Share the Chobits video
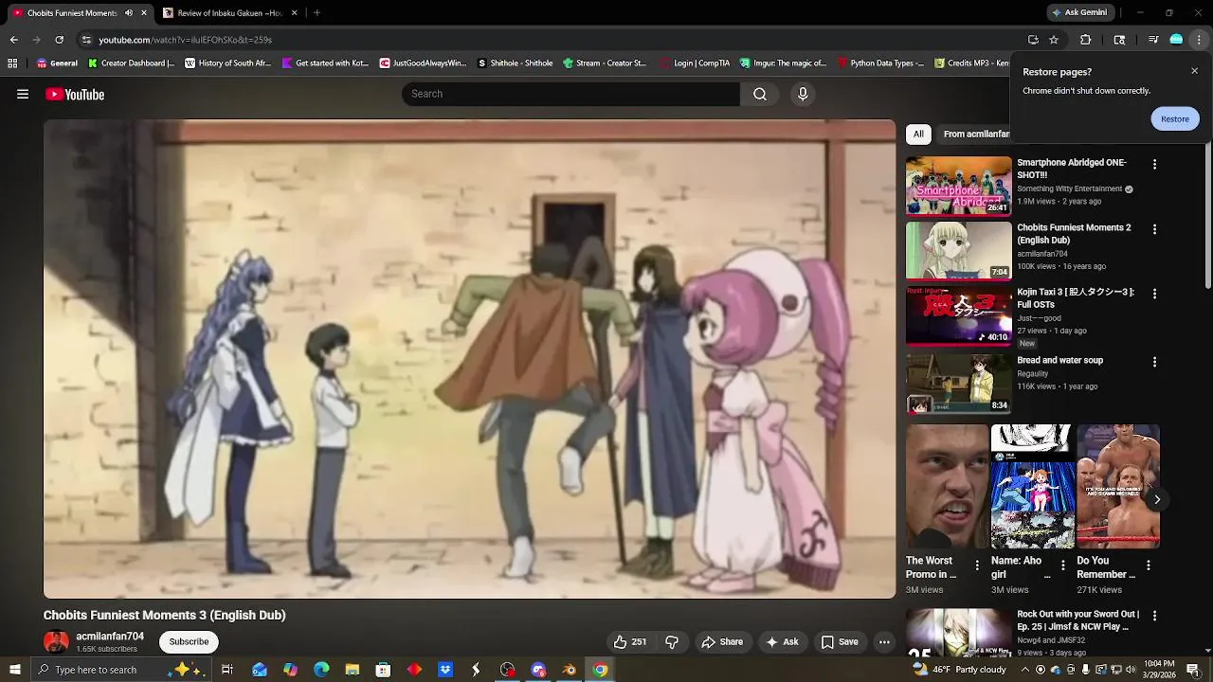 coord(722,642)
